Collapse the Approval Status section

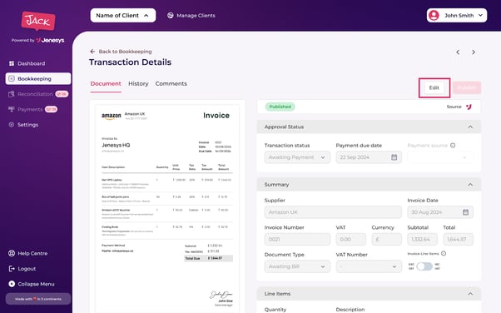(x=470, y=127)
